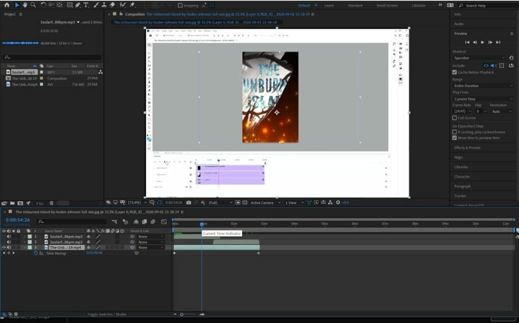Switch to the Learn workspace tab
Image resolution: width=519 pixels, height=323 pixels.
(329, 5)
